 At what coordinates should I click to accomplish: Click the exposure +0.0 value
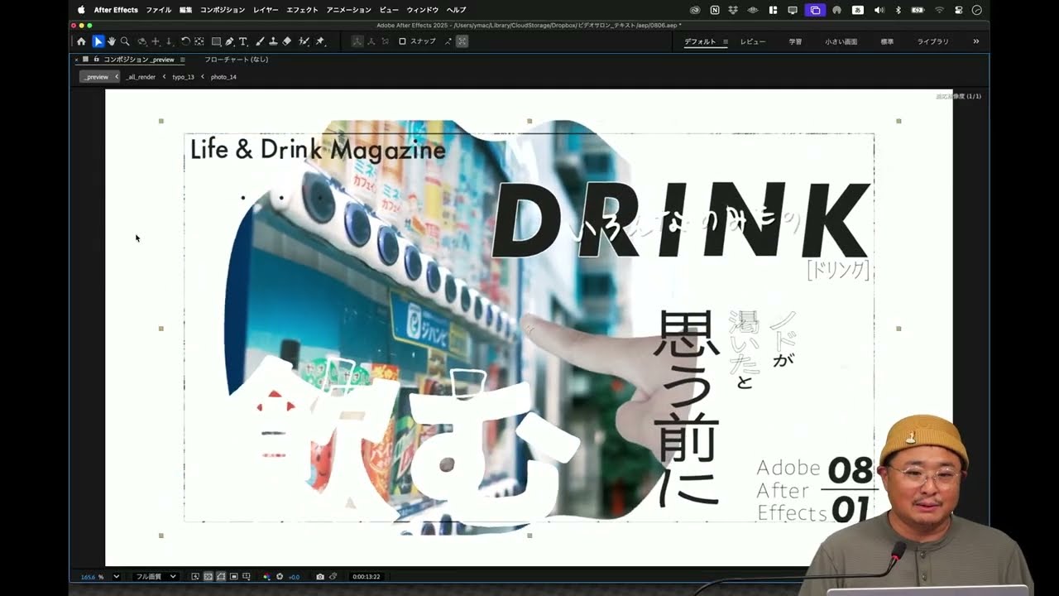[x=294, y=577]
